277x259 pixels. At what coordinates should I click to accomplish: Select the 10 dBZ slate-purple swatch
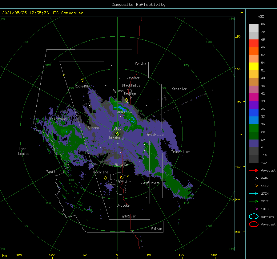click(x=254, y=143)
